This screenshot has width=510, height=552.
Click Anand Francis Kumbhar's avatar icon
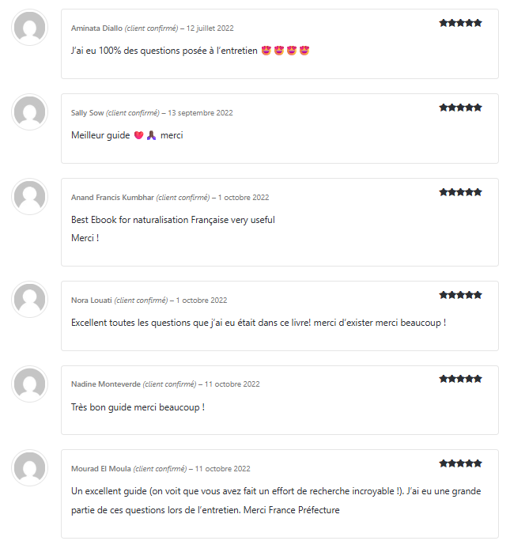click(30, 197)
